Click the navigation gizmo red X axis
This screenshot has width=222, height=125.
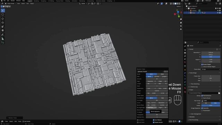[175, 14]
